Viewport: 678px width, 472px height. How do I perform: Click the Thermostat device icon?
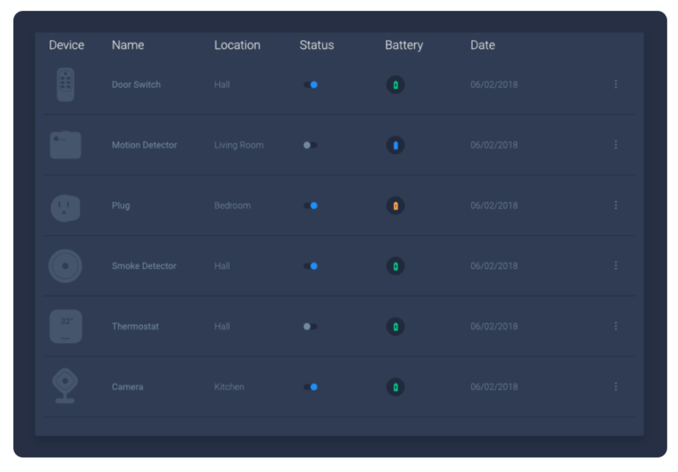tap(65, 326)
